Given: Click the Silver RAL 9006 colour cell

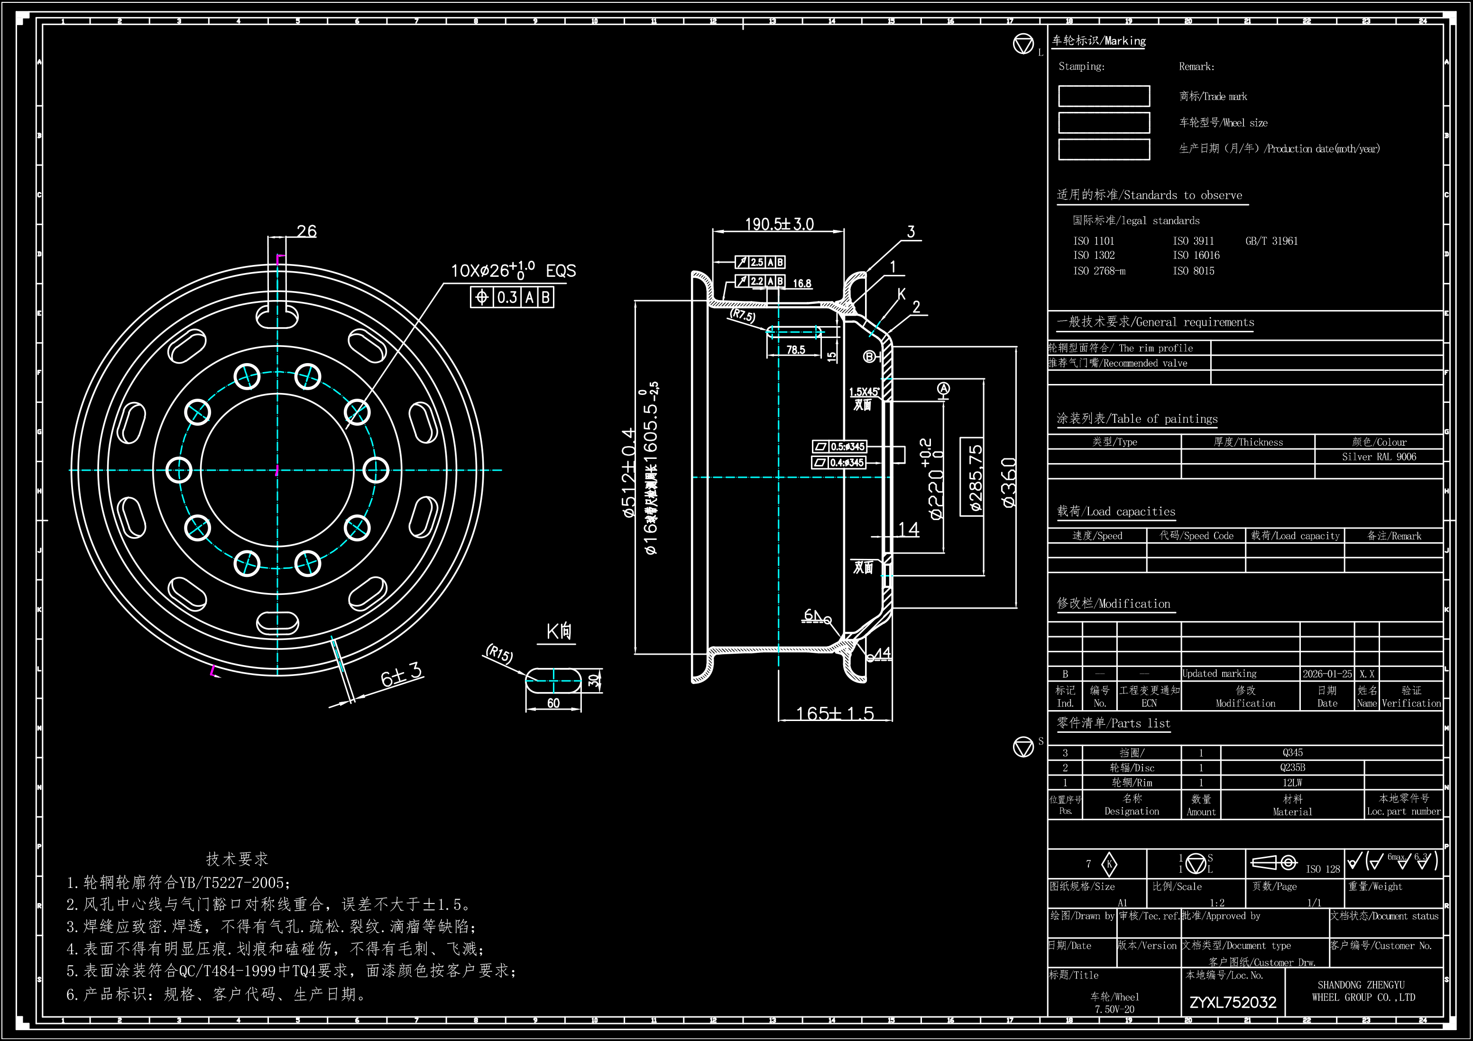Looking at the screenshot, I should [x=1378, y=457].
